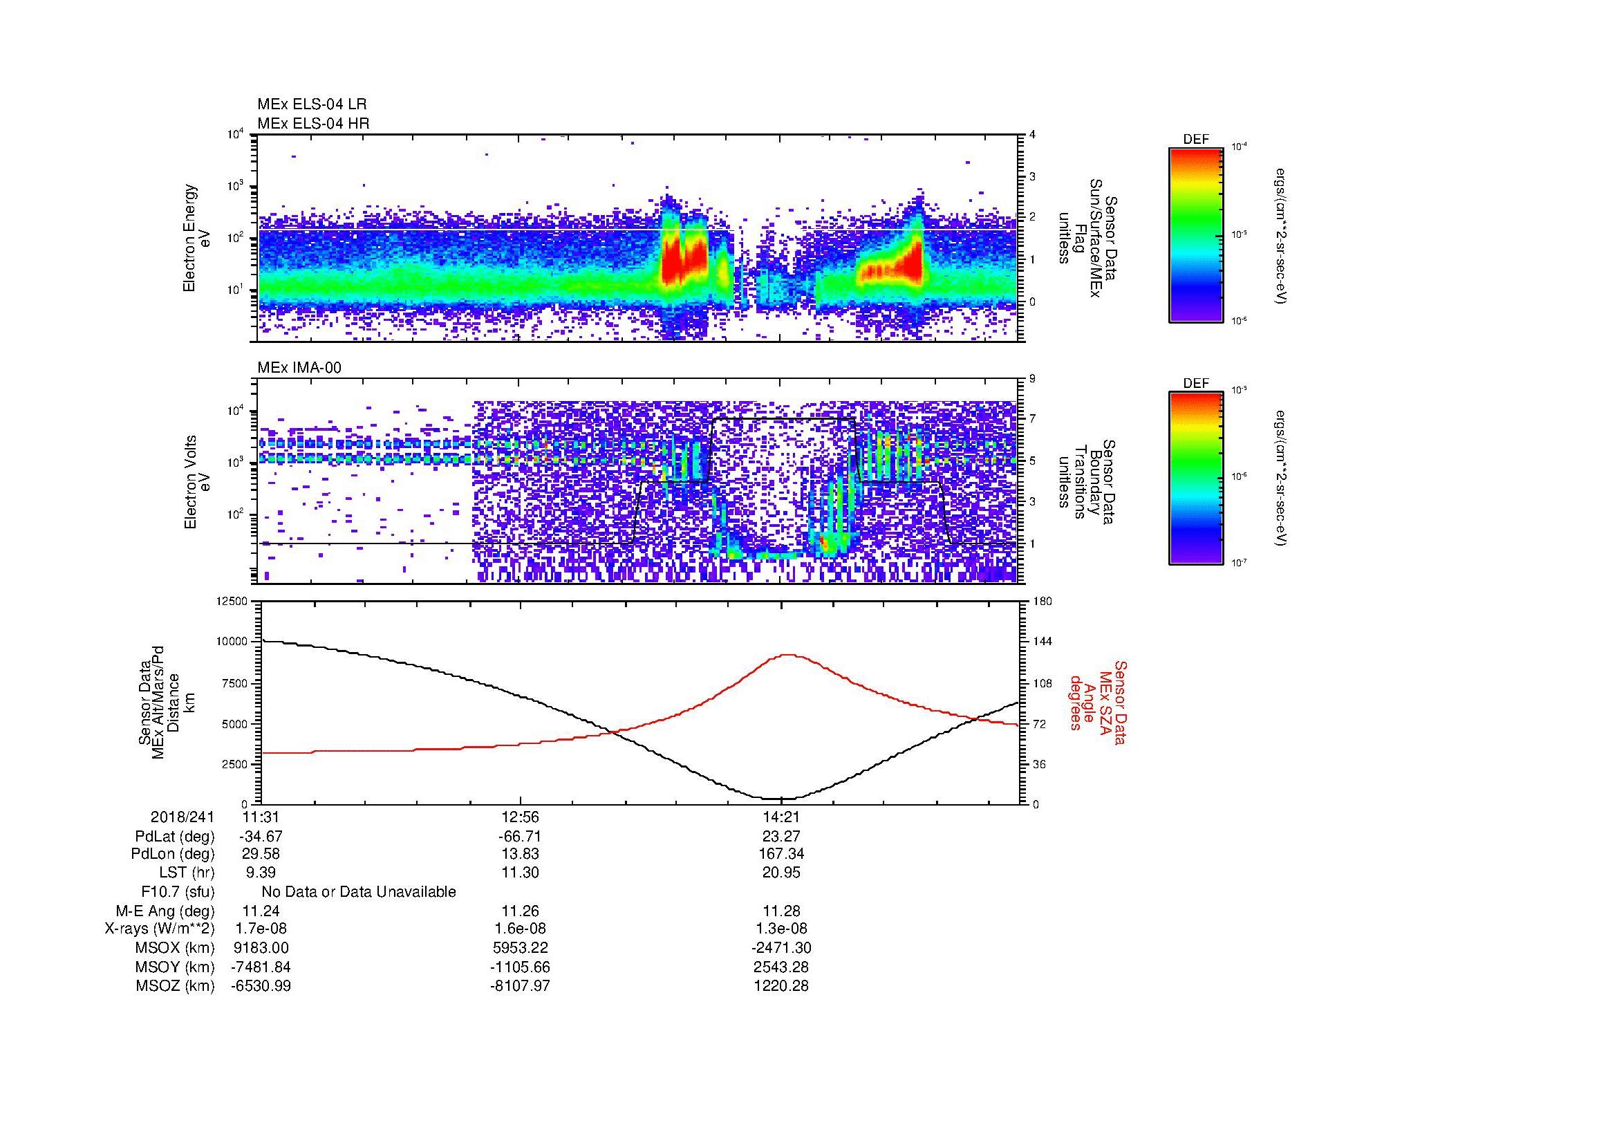Click the time tick label '11:31'
This screenshot has width=1617, height=1143.
point(261,817)
